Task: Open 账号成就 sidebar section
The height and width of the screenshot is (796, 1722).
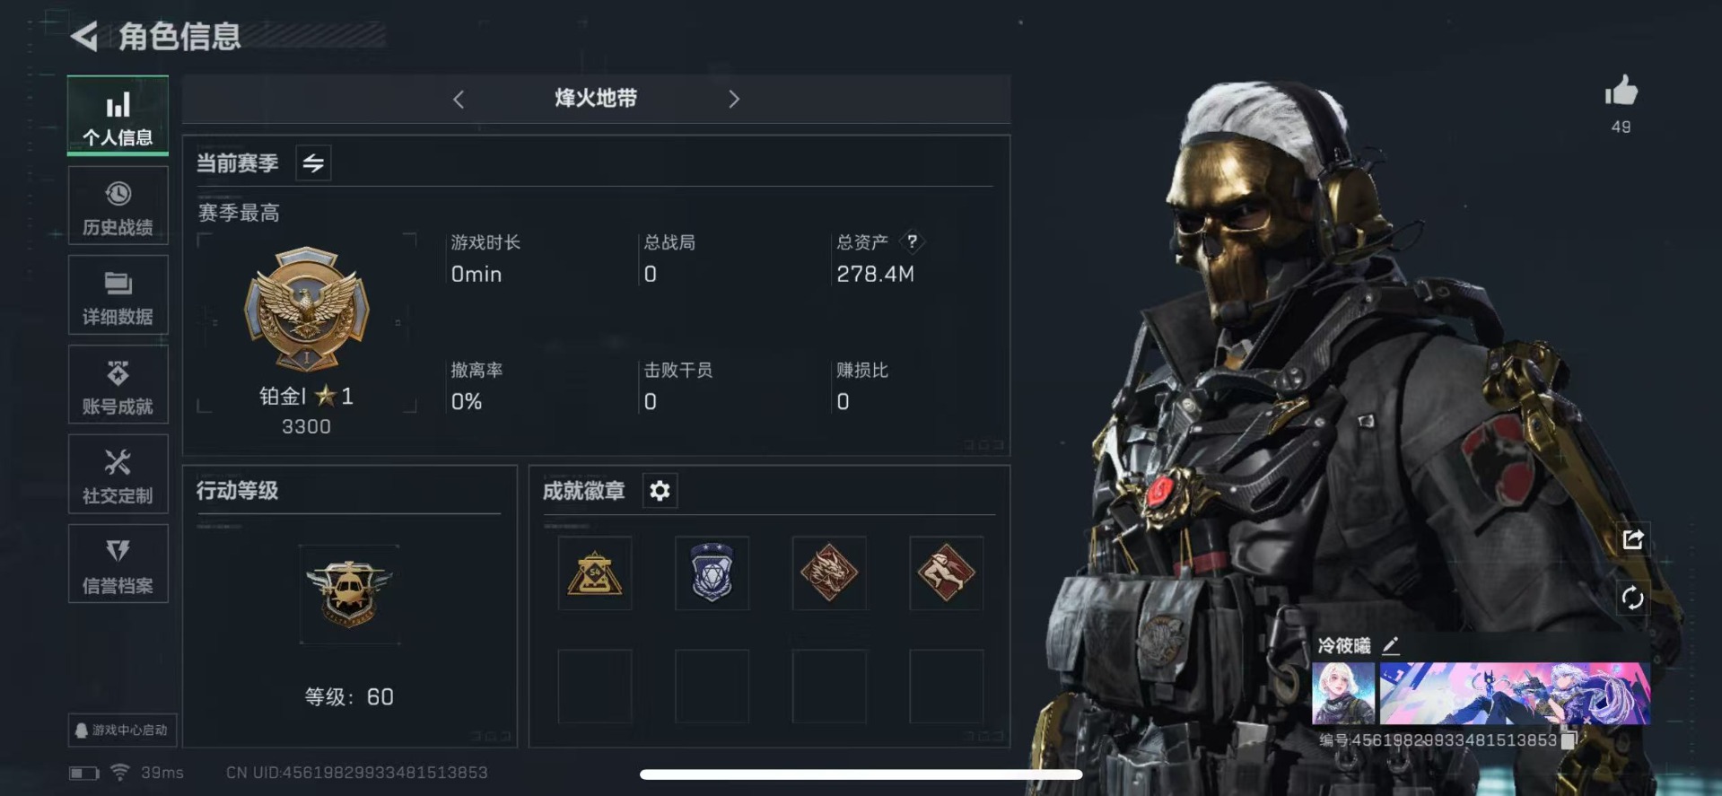Action: tap(118, 386)
